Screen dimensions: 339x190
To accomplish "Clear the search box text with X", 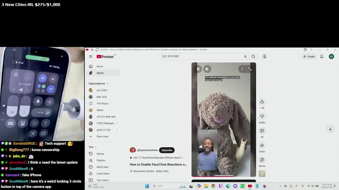I will click(x=245, y=56).
